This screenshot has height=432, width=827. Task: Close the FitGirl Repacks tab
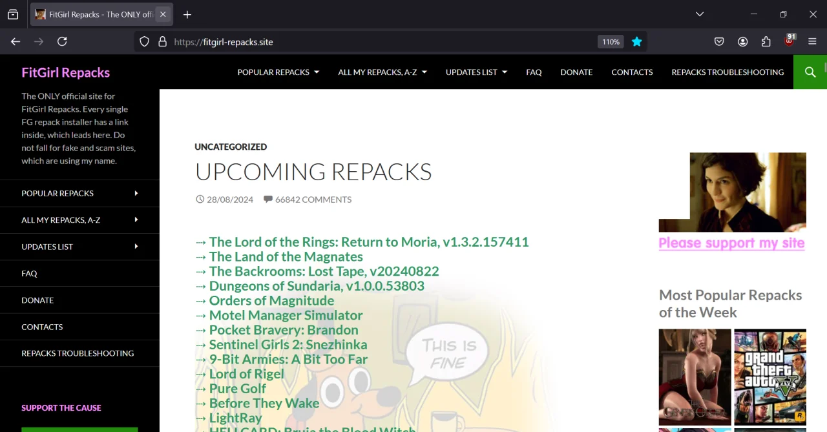(163, 14)
